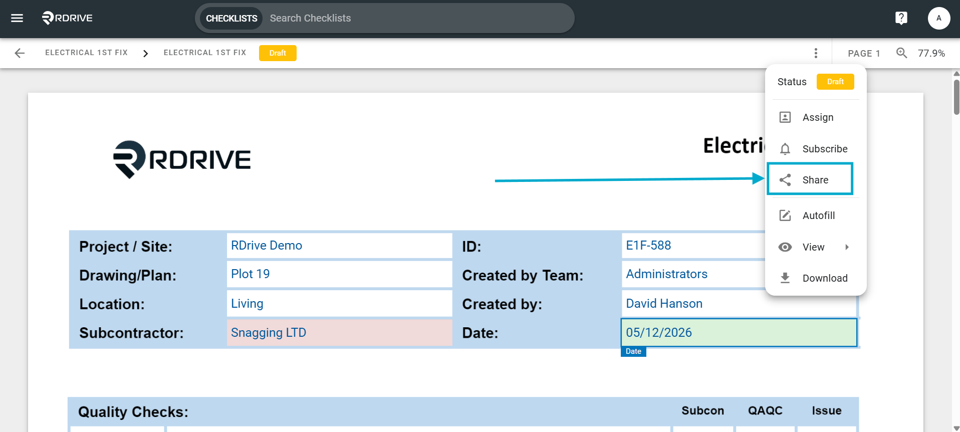Click the Subscribe bell icon
Viewport: 960px width, 432px height.
point(785,149)
